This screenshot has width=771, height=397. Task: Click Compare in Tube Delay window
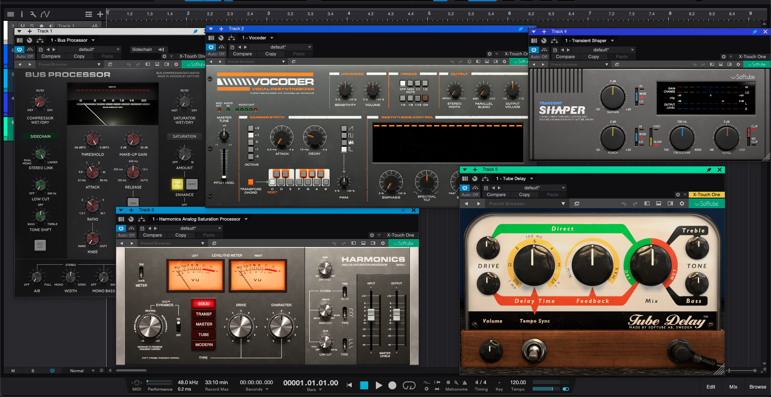[x=496, y=194]
